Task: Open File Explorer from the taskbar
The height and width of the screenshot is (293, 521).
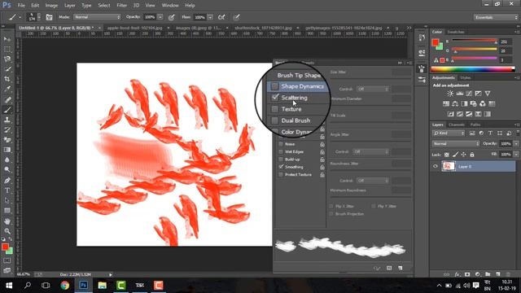Action: 102,286
